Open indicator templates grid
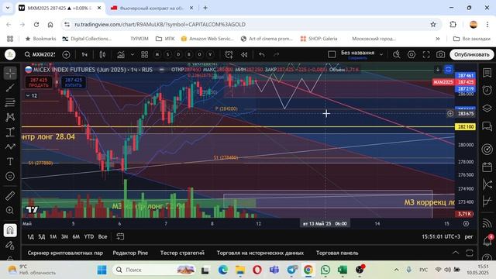 pos(145,54)
